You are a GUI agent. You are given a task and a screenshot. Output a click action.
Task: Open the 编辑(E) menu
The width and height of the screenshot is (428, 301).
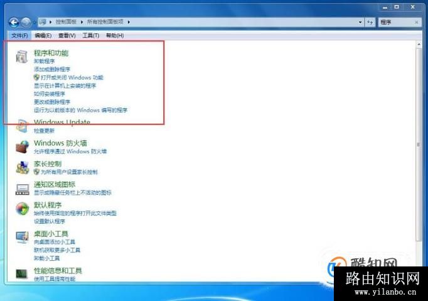pyautogui.click(x=43, y=36)
